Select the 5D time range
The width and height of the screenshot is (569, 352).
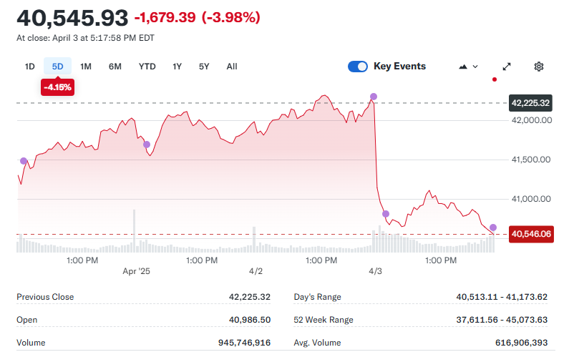pos(58,67)
